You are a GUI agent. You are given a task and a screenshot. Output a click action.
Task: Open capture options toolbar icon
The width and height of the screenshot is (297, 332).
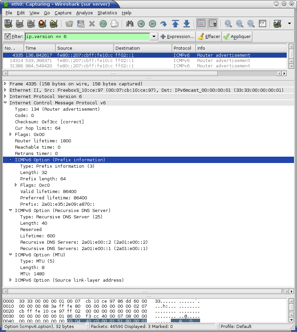(20, 24)
